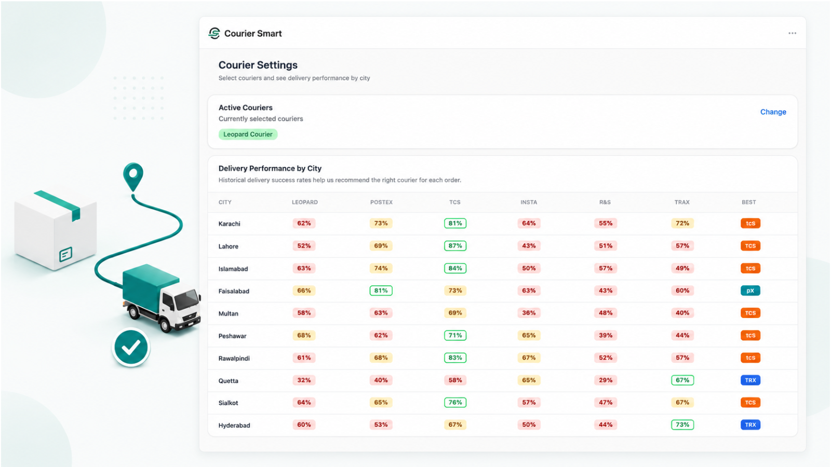The image size is (831, 467).
Task: Click the TCS best badge for Islamabad
Action: (x=750, y=268)
